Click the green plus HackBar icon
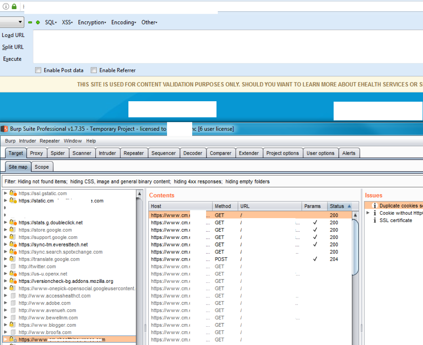Viewport: 423px width, 345px height. 38,23
